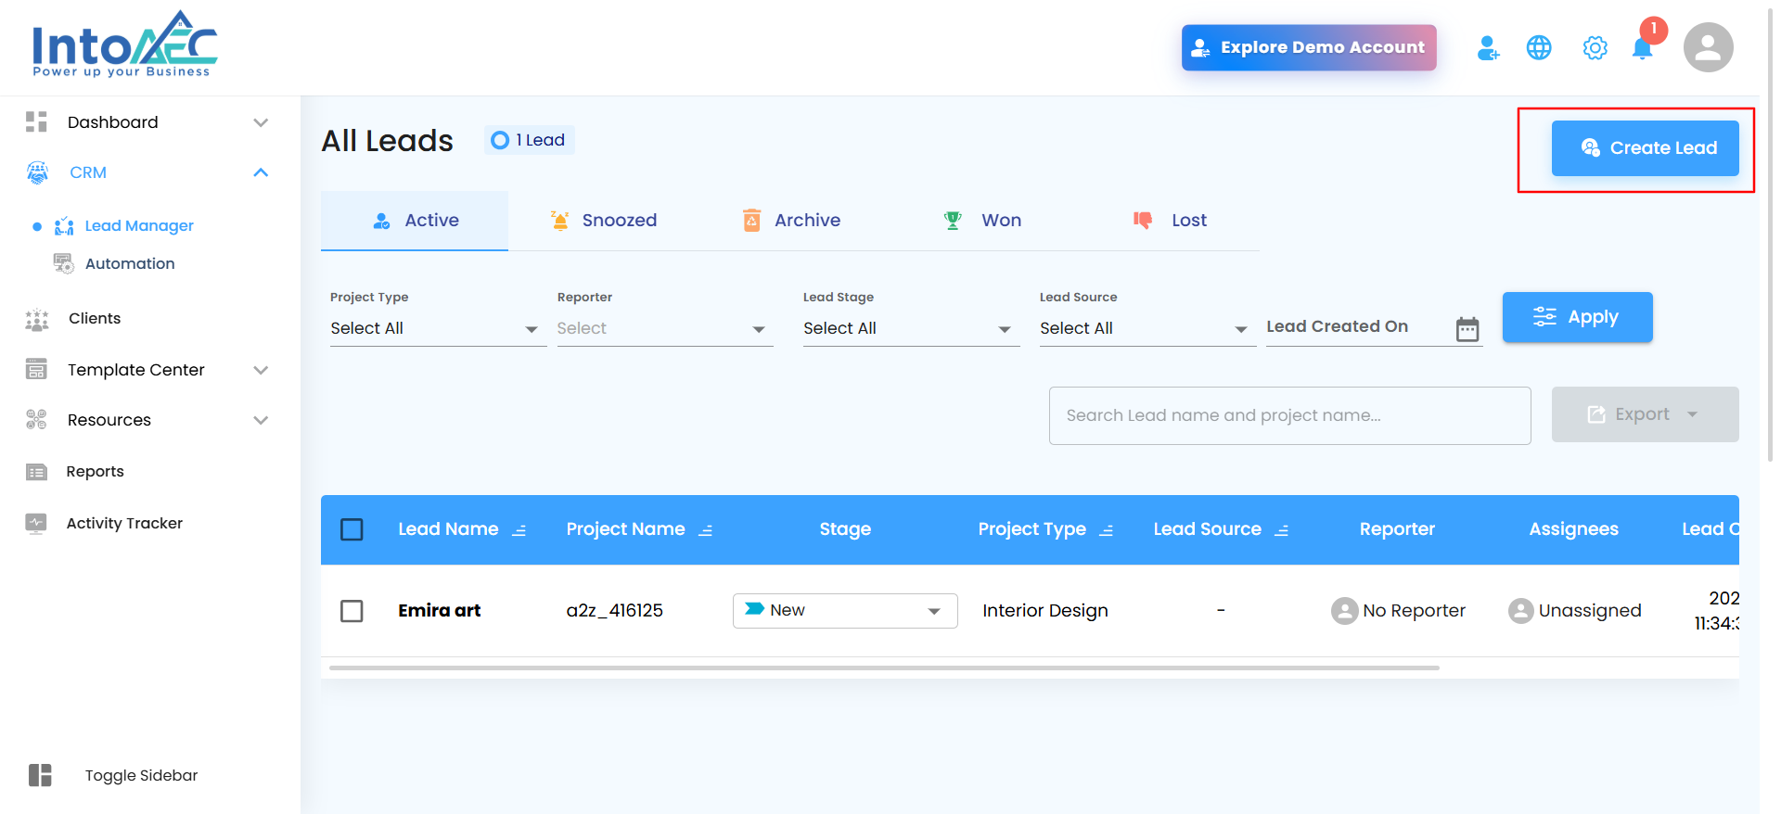The image size is (1781, 814).
Task: Click the notification bell icon
Action: coord(1642,48)
